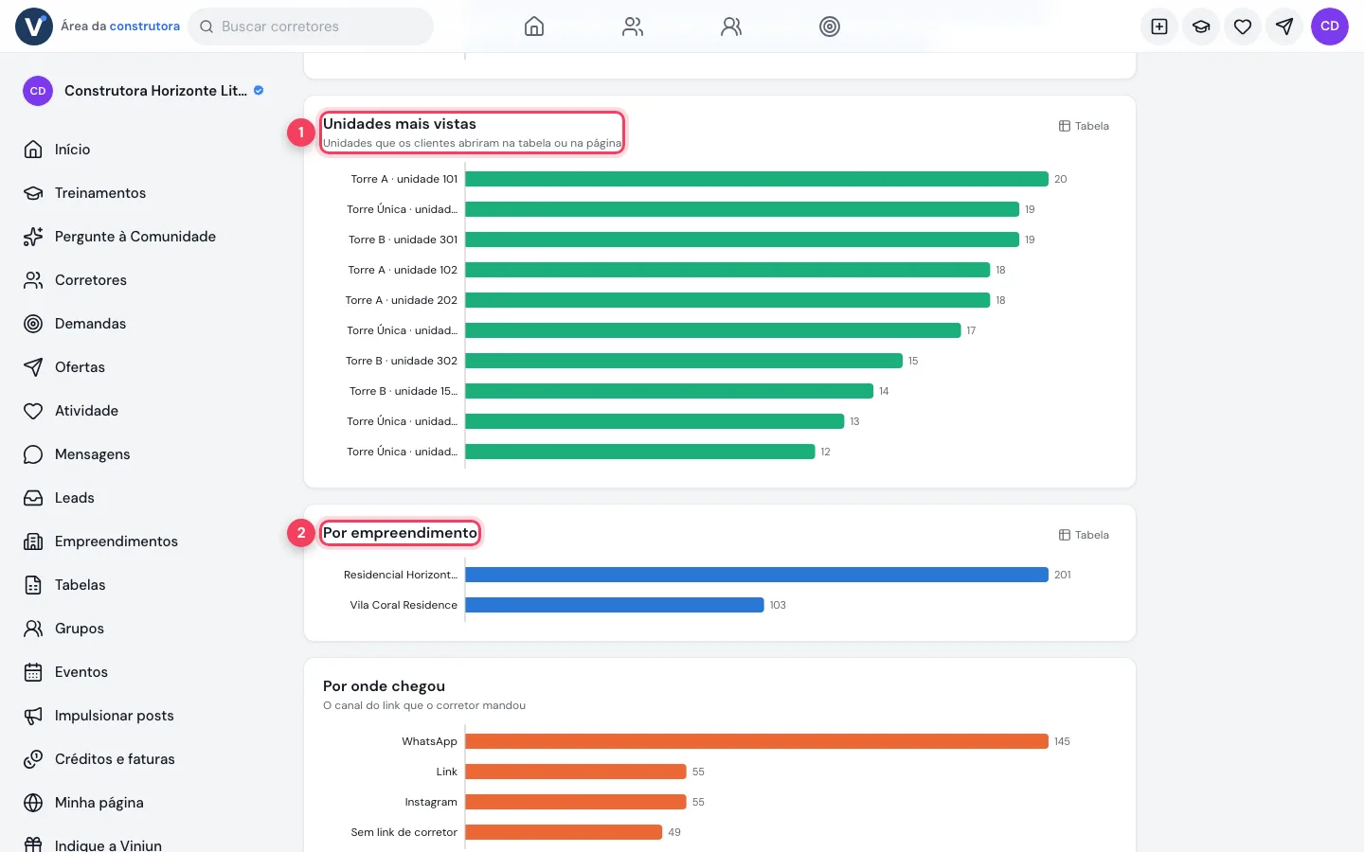The width and height of the screenshot is (1364, 852).
Task: Click the 'Sem link de corretor' label
Action: pyautogui.click(x=404, y=832)
